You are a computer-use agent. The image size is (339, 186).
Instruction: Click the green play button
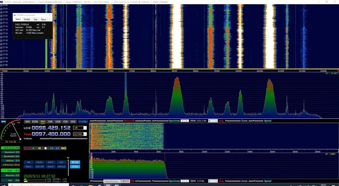pyautogui.click(x=34, y=148)
